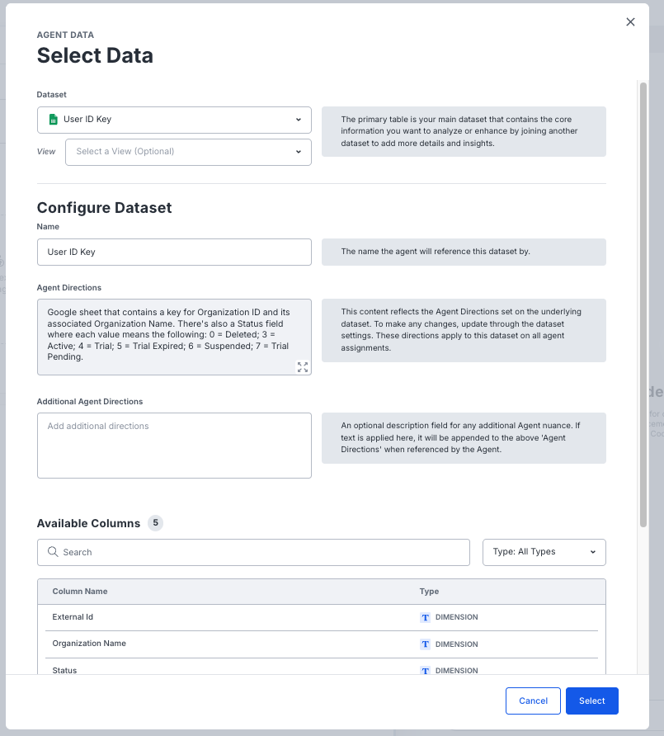This screenshot has height=736, width=664.
Task: Click the Type column header
Action: [x=429, y=592]
